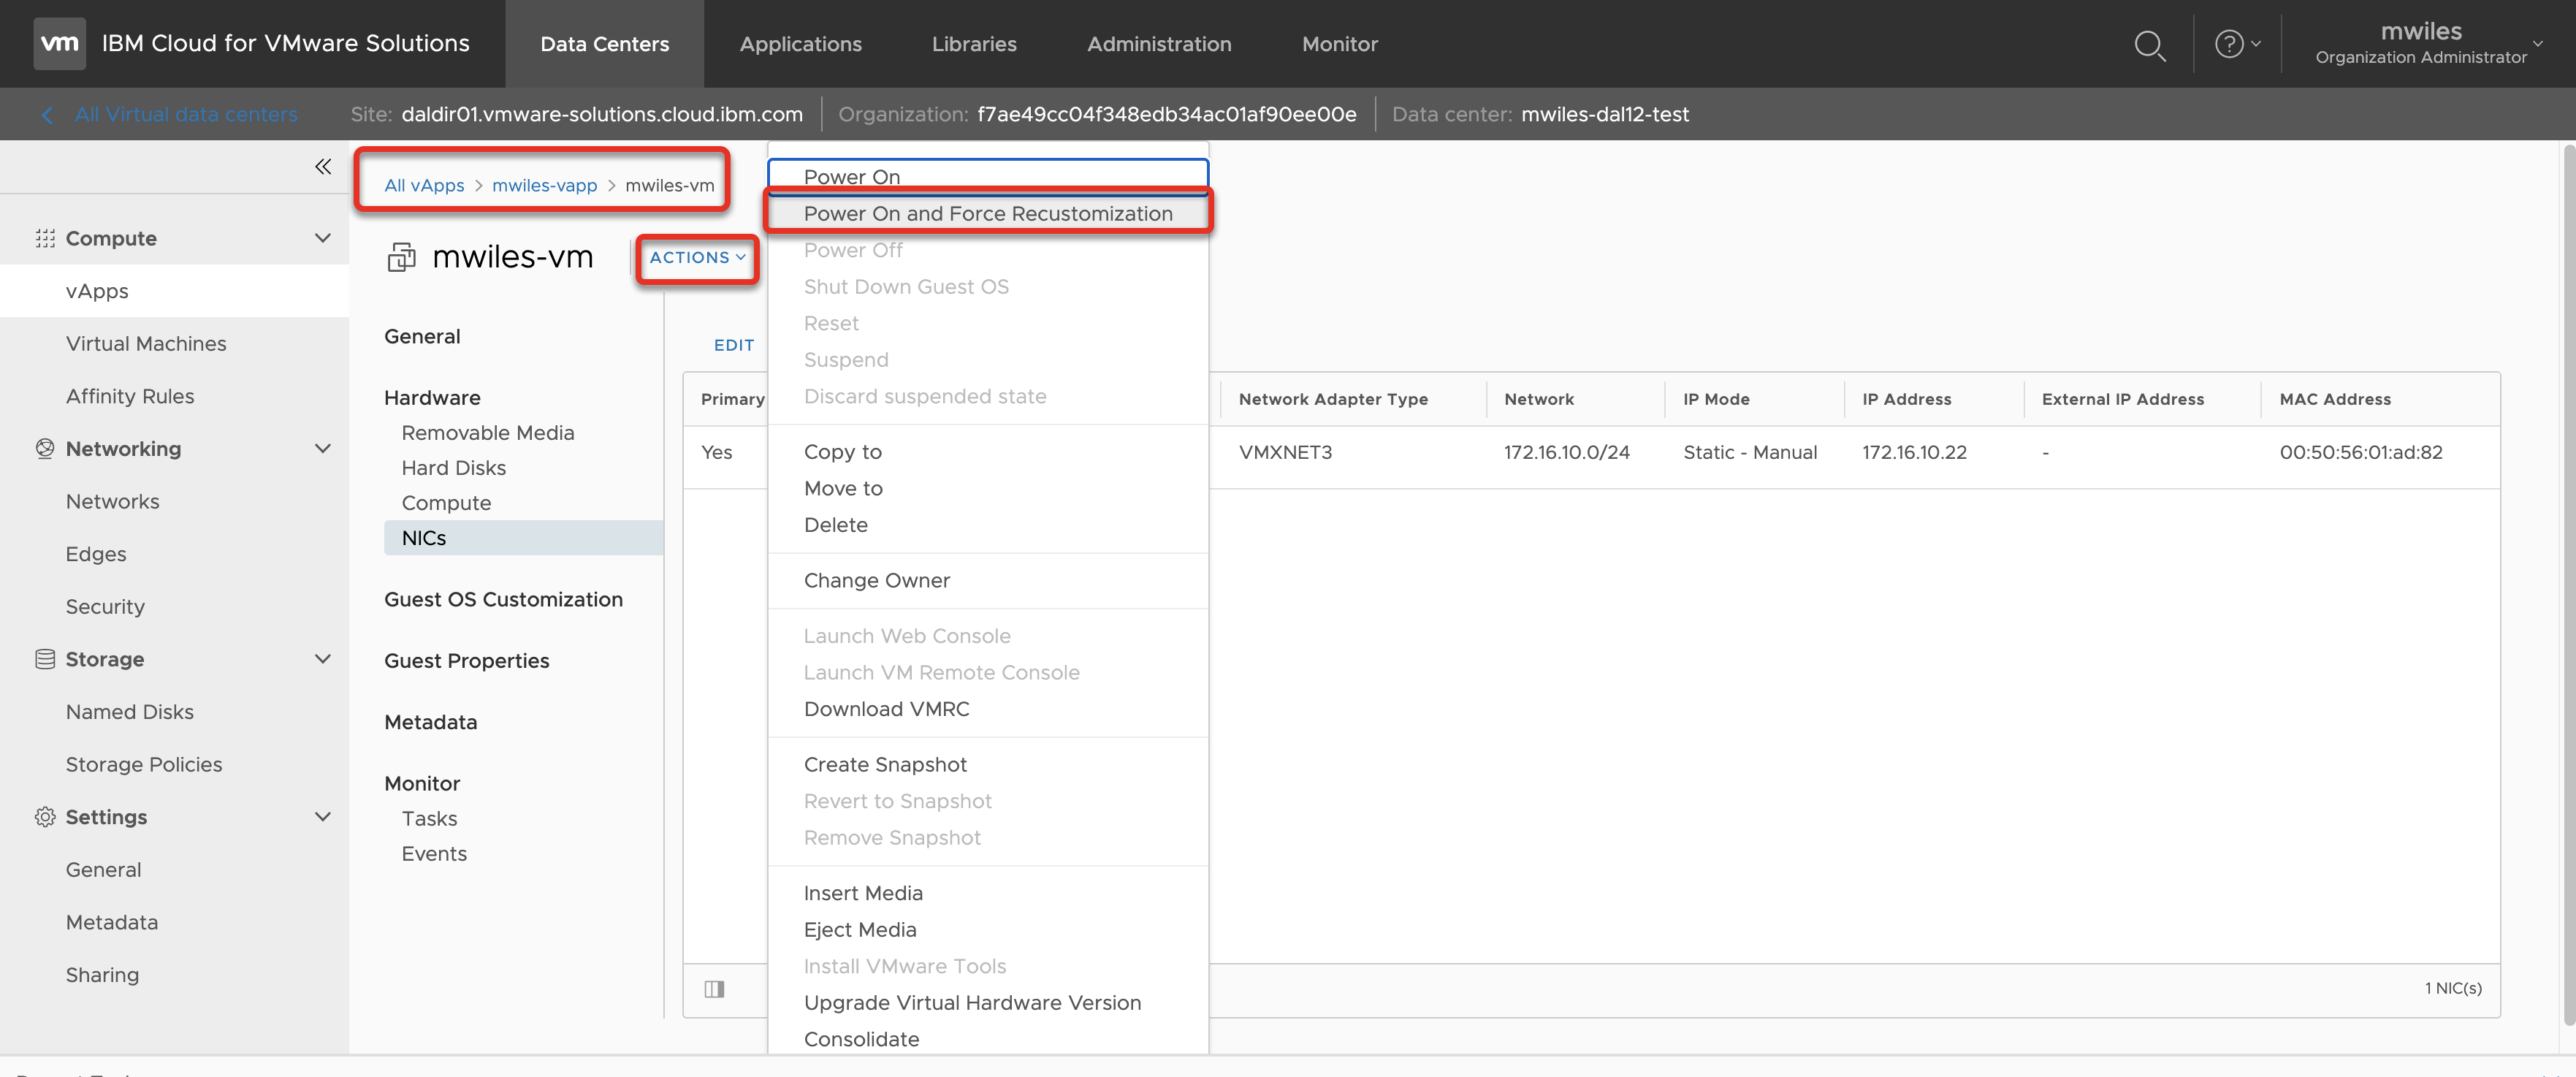Select Power On and Force Recustomization
Screen dimensions: 2576x1077
pyautogui.click(x=987, y=213)
